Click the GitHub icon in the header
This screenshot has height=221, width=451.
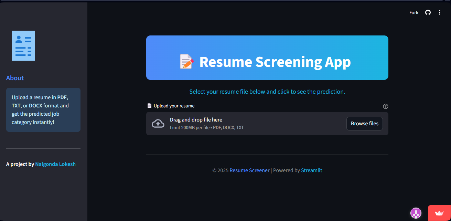click(428, 12)
